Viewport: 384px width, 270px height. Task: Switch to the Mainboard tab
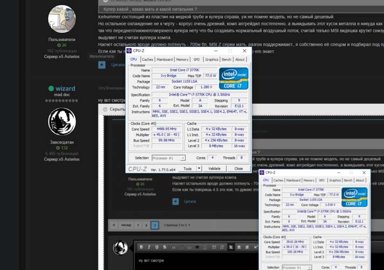coord(165,59)
